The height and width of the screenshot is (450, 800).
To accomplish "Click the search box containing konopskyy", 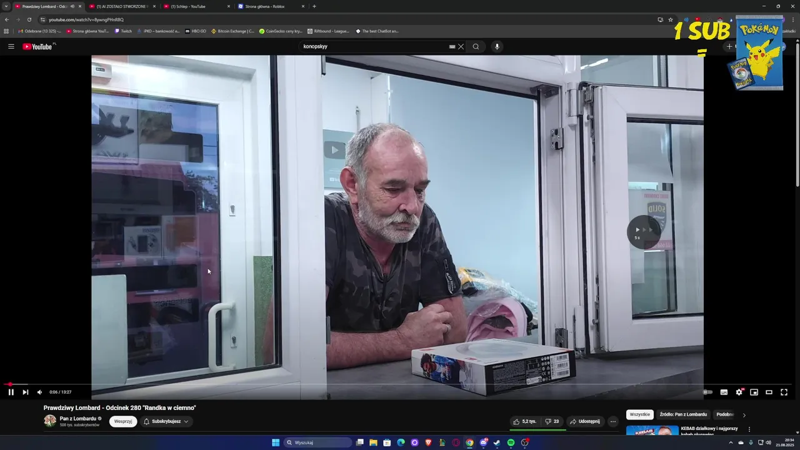I will [x=374, y=46].
